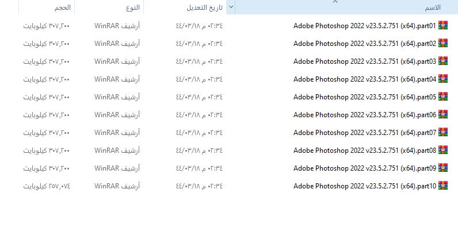This screenshot has height=239, width=458.
Task: Click the ٢٥٧,٠٧٤ kilobyte size of part10
Action: pos(47,186)
